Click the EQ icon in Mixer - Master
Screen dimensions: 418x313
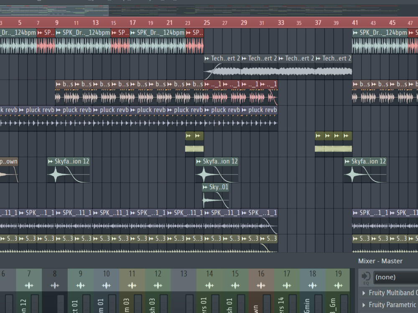[366, 278]
